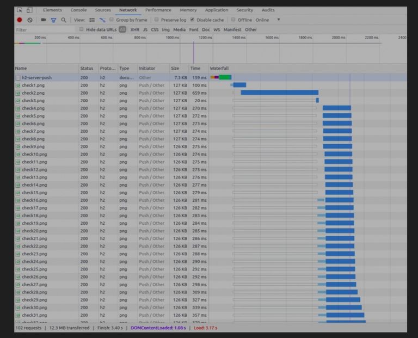Open the Application tab
418x338 pixels.
217,10
